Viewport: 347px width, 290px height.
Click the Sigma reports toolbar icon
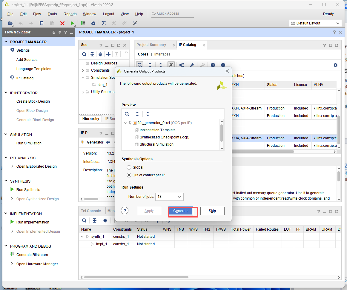coord(103,23)
